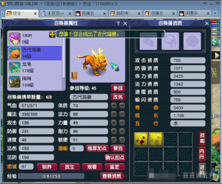Select 龙龟 in the pet list
This screenshot has width=222, height=184.
(x=35, y=68)
